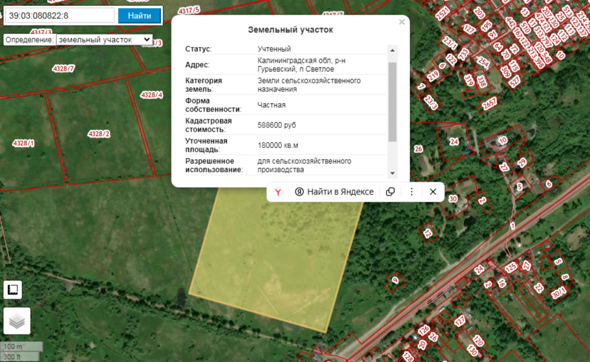Click Найти в Яндексе
590x362 pixels.
(334, 191)
